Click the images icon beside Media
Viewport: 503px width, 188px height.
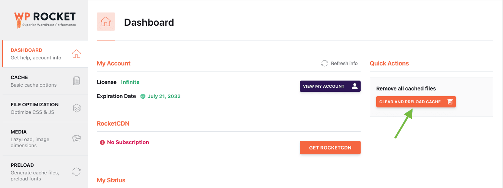pyautogui.click(x=76, y=138)
